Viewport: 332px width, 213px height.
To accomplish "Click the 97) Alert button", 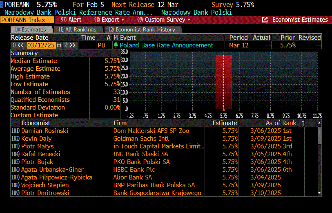I will (71, 20).
